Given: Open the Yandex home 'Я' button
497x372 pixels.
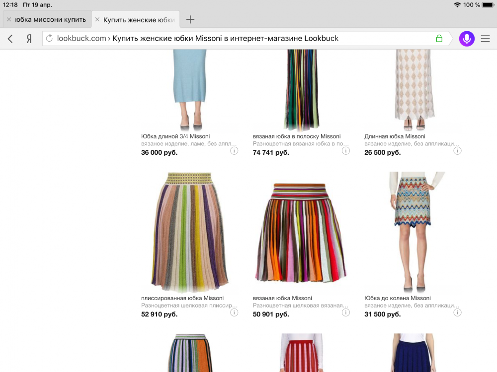Looking at the screenshot, I should tap(29, 39).
